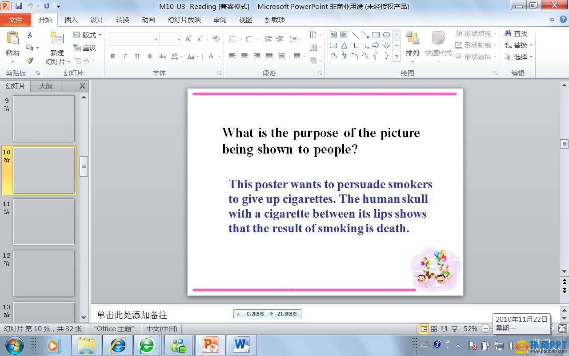Open the font size combo box
This screenshot has width=569, height=356.
pyautogui.click(x=171, y=39)
